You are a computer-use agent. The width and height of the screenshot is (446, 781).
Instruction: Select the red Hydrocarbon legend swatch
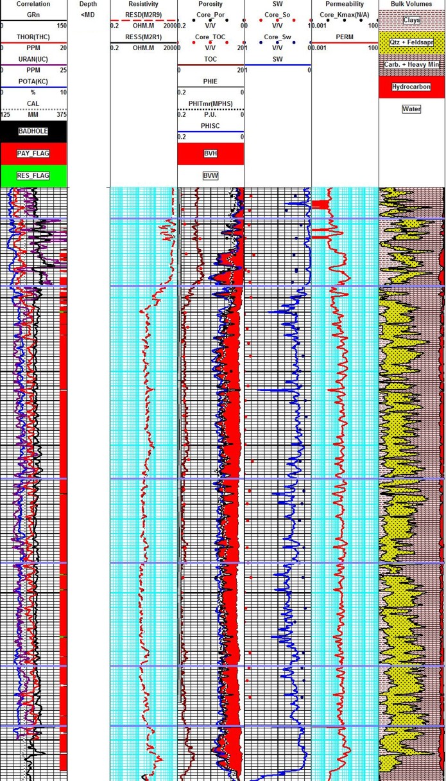411,86
